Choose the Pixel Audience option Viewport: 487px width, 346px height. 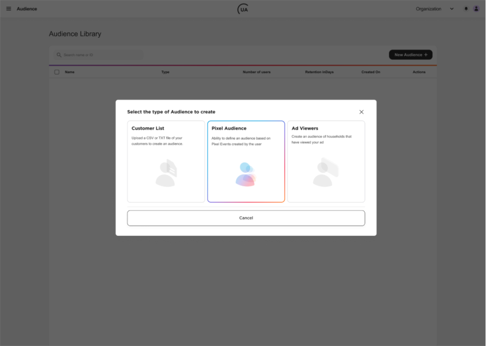click(246, 161)
